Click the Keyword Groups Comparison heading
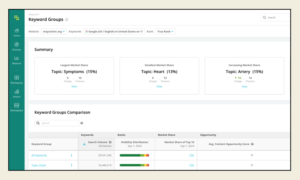Viewport: 300px width, 180px height. [62, 113]
